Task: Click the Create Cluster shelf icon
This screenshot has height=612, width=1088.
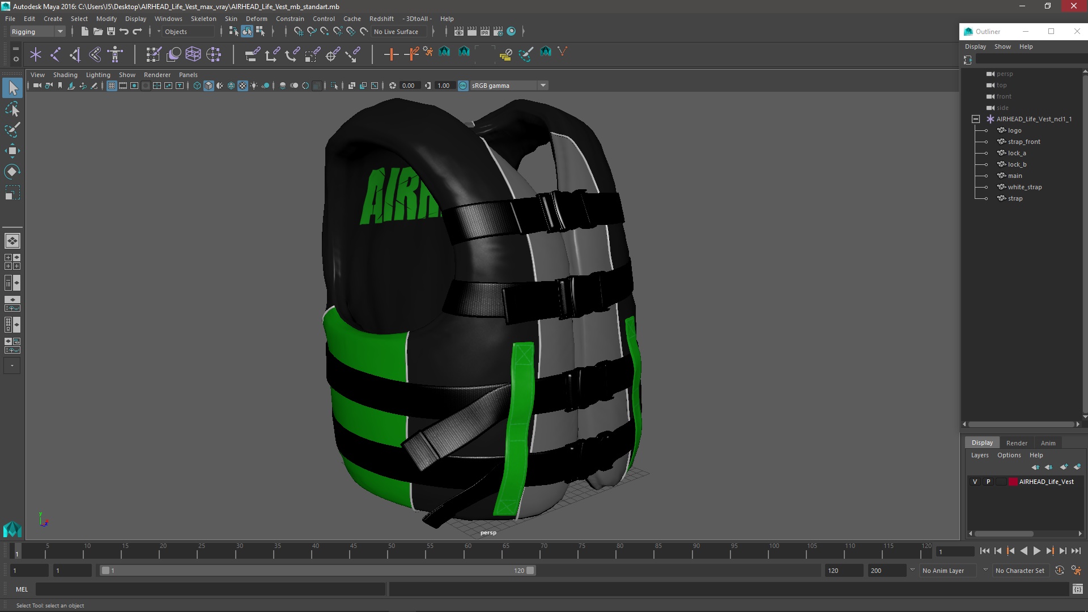Action: click(x=214, y=54)
